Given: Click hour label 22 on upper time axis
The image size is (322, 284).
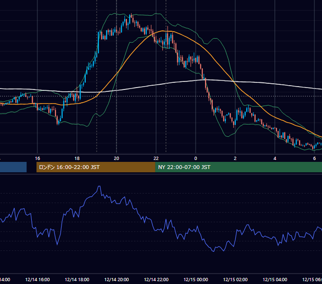Looking at the screenshot, I should point(156,159).
